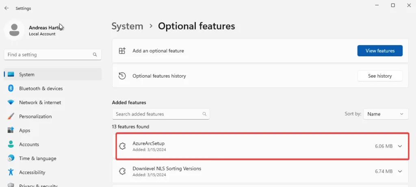Viewport: 416px width, 187px height.
Task: Click the back arrow in Settings
Action: click(6, 8)
